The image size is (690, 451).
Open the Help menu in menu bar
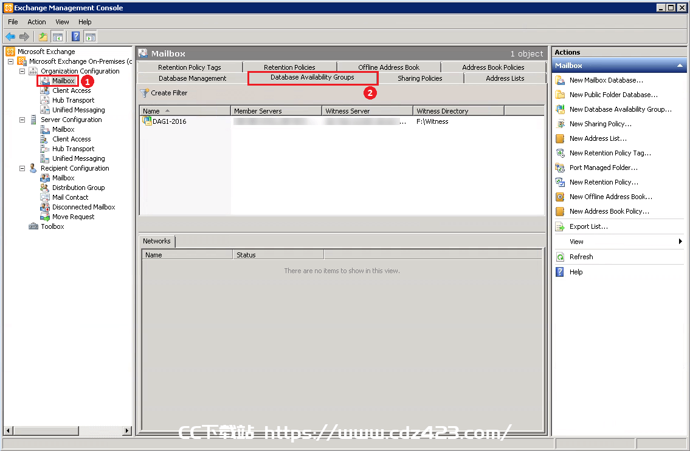pyautogui.click(x=85, y=22)
